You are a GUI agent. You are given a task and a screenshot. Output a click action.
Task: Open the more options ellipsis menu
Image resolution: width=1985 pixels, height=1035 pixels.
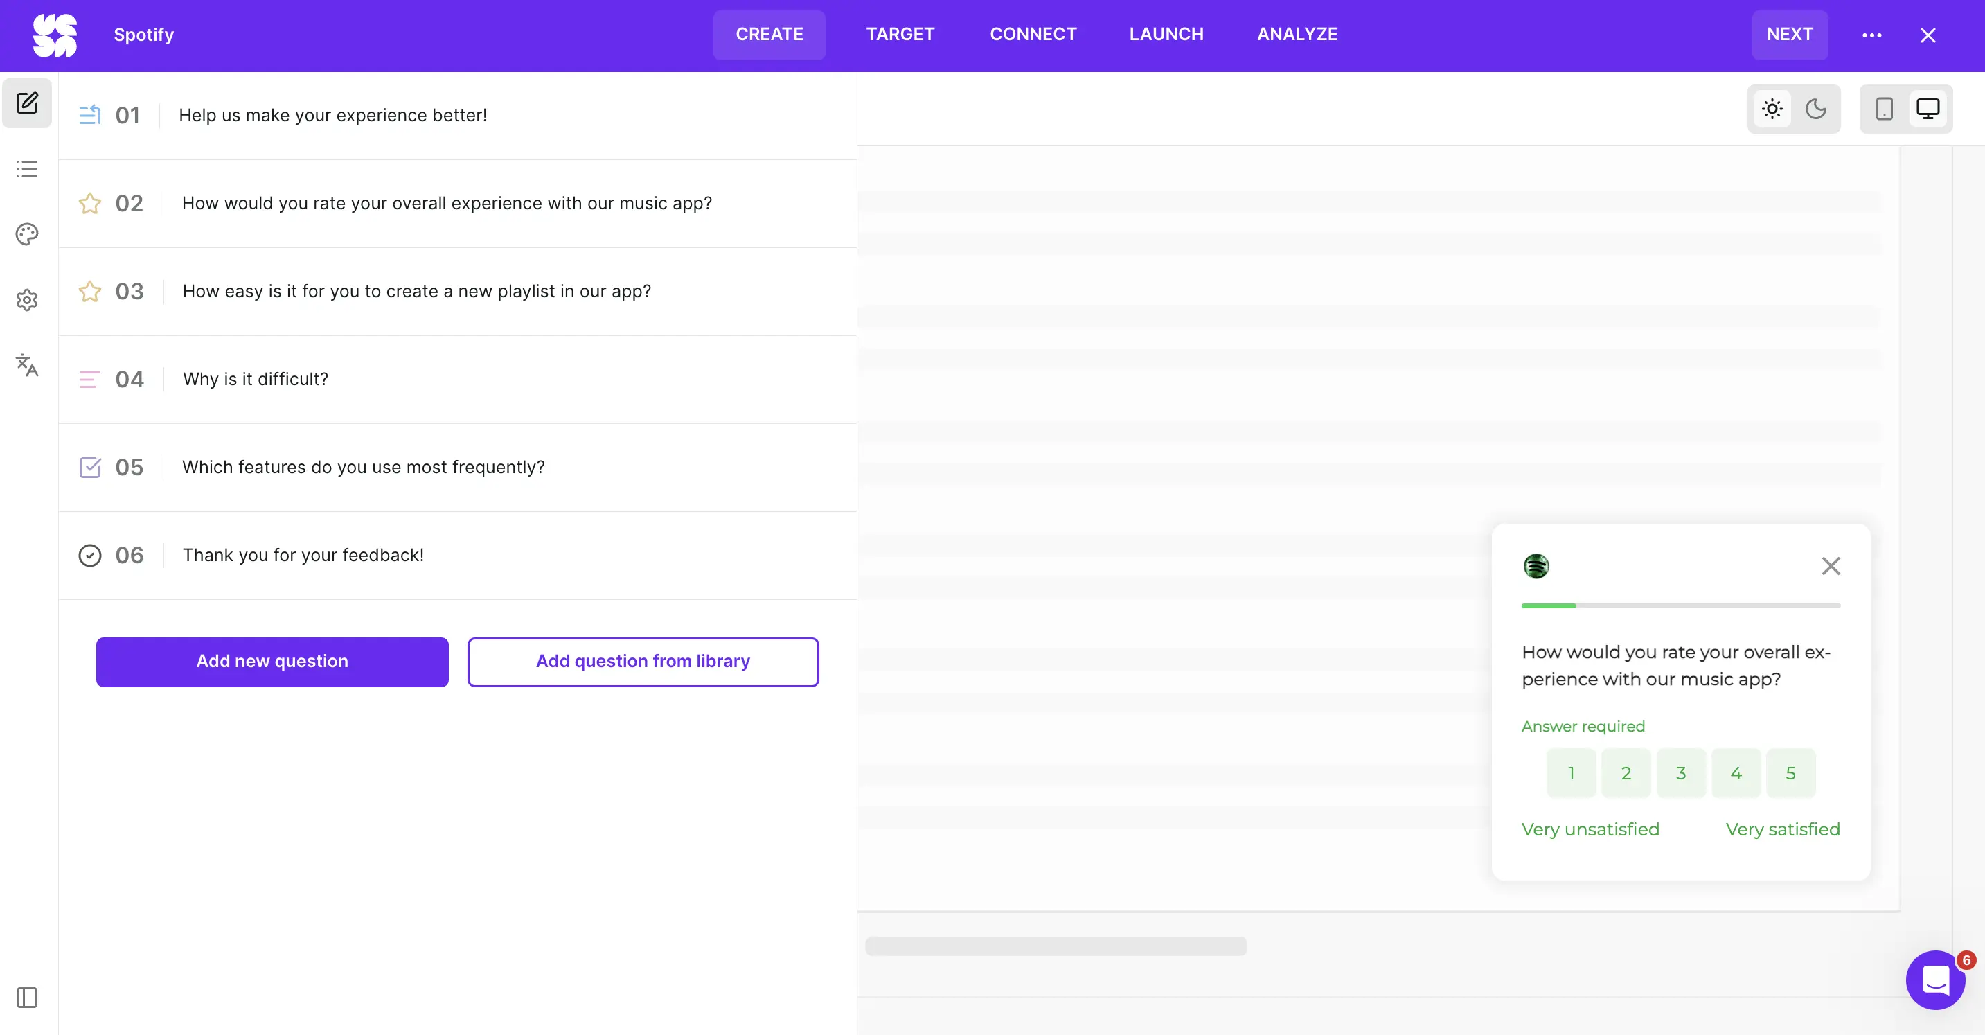pos(1871,35)
